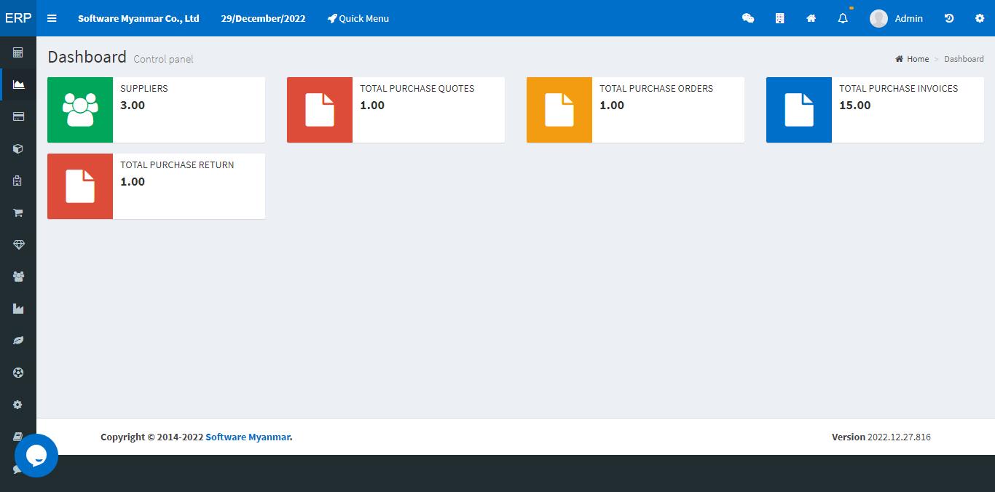Open the building sidebar icon
995x492 pixels.
point(18,180)
